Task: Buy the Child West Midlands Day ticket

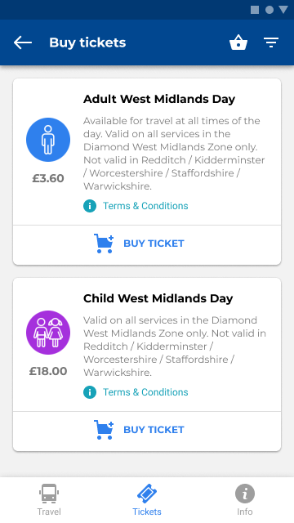Action: 147,431
